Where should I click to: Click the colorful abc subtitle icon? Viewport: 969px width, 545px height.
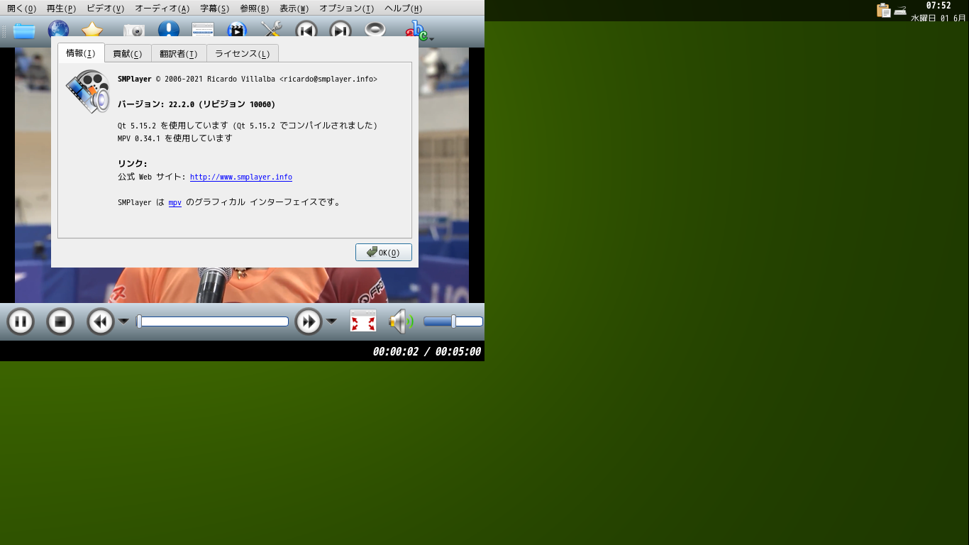click(x=416, y=31)
